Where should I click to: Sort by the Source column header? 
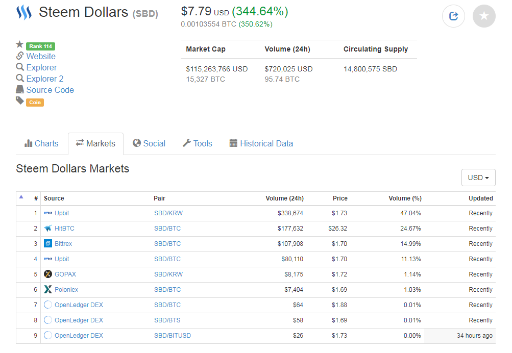[54, 198]
